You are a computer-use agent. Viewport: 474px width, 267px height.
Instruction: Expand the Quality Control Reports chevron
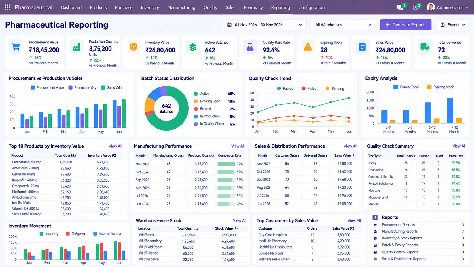pos(463,252)
